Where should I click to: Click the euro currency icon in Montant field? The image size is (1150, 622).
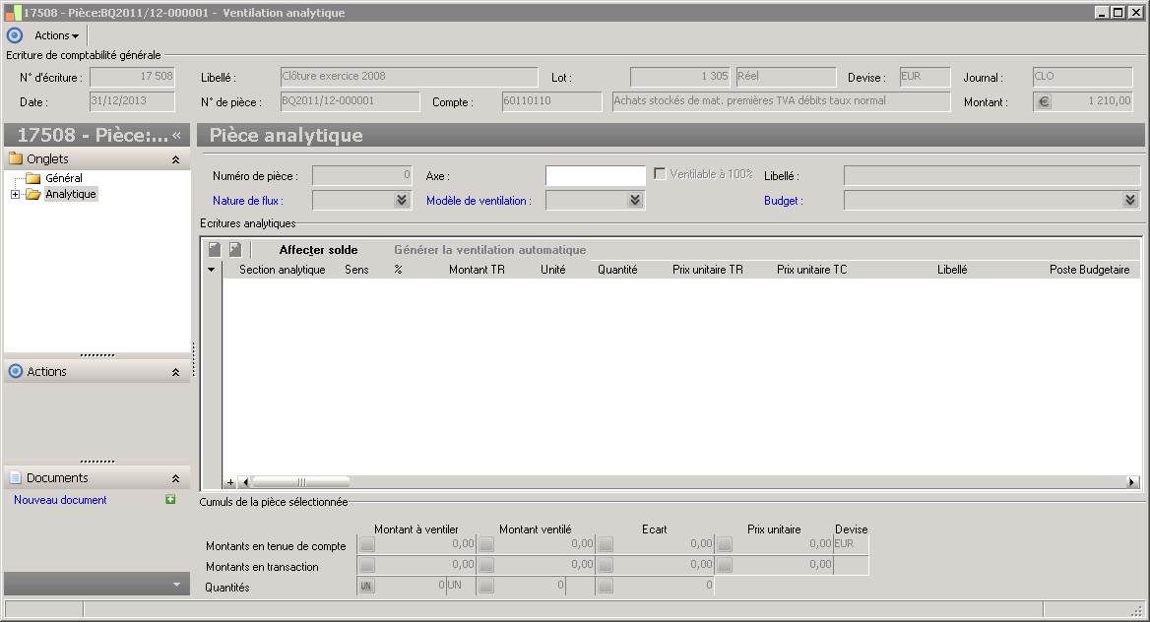tap(1044, 101)
